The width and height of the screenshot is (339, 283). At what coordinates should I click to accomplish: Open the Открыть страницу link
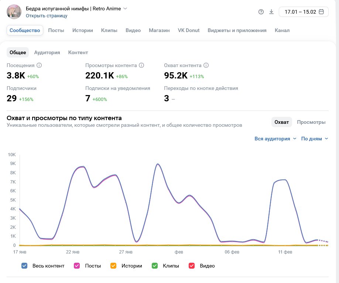(x=47, y=16)
